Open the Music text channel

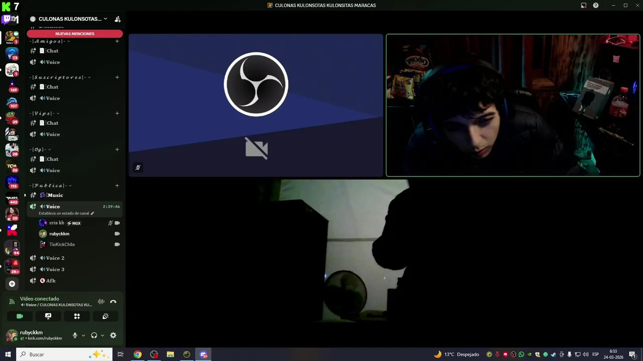[x=75, y=195]
